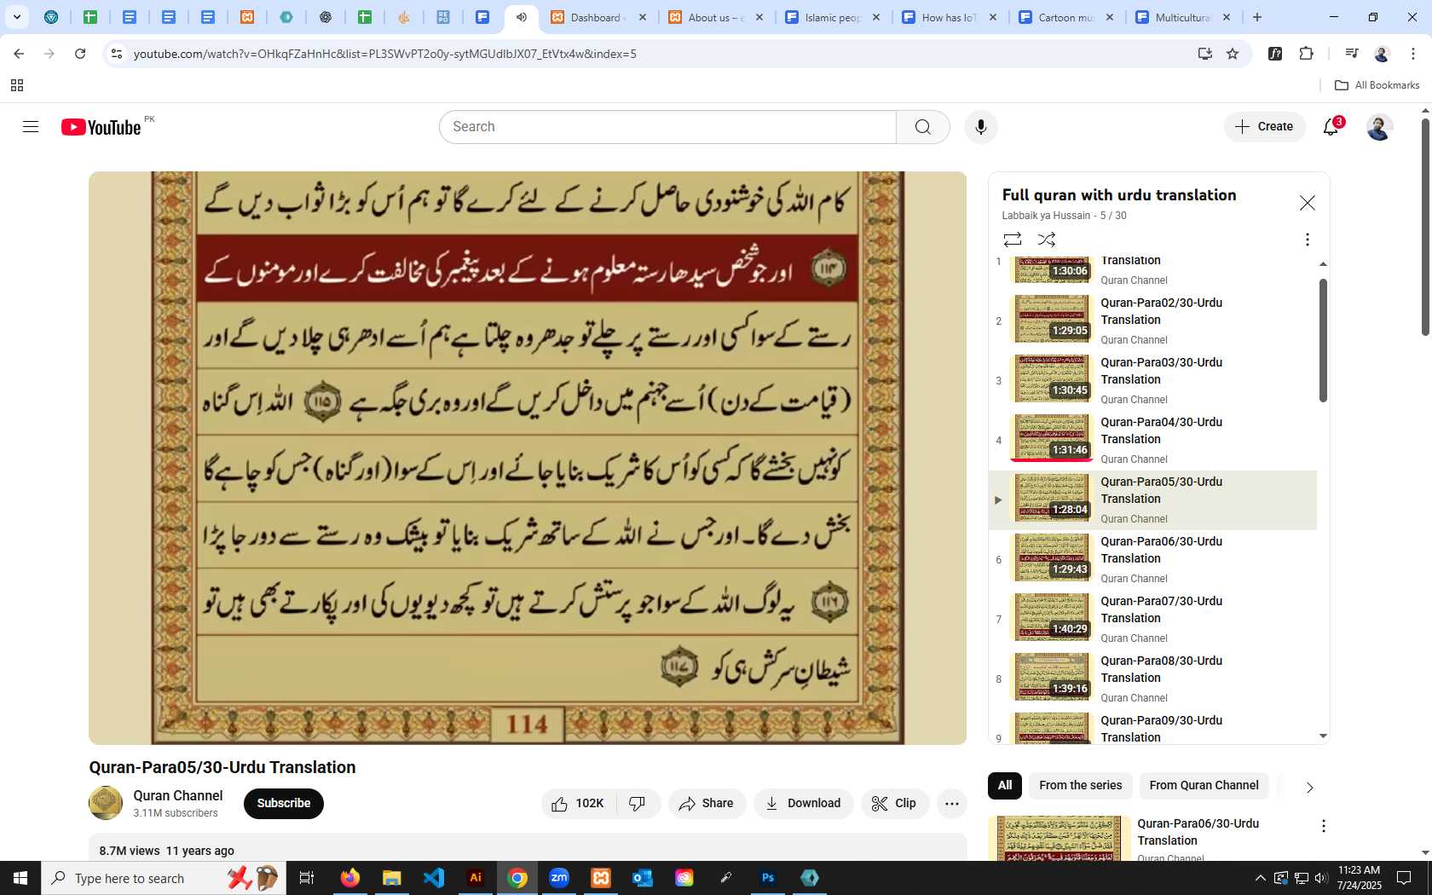Select Quran-Para08/30-Urdu Translation playlist item
The width and height of the screenshot is (1432, 895).
pos(1152,678)
